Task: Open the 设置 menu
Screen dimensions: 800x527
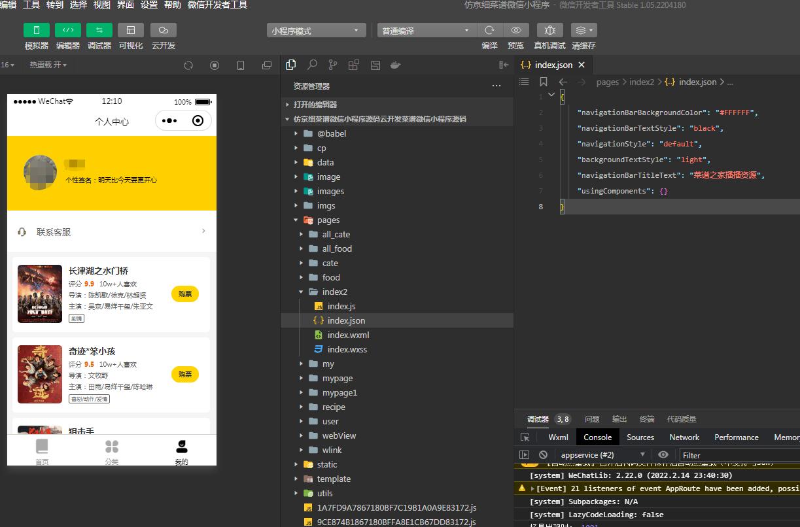Action: pyautogui.click(x=149, y=5)
